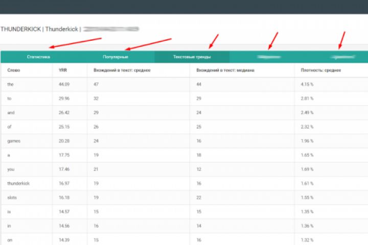
Task: Click the YRR value 17.46
Action: 64,169
